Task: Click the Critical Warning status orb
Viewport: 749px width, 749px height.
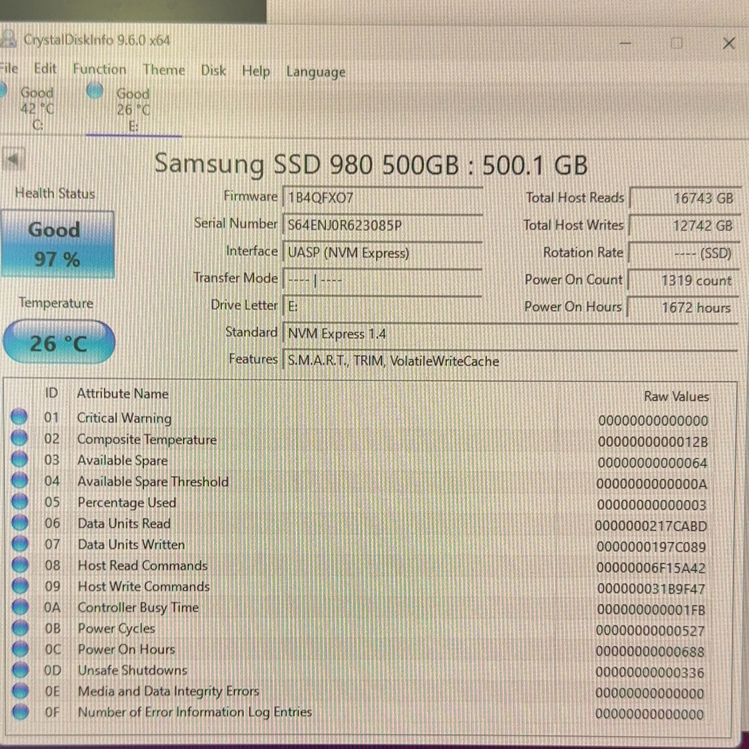Action: 19,417
